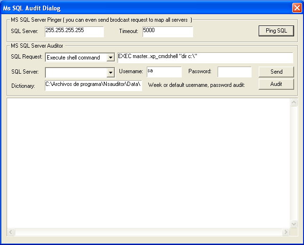Screen dimensions: 304x245
Task: Click the 'Ms SQL Audit Dialog' title bar text
Action: (x=32, y=8)
